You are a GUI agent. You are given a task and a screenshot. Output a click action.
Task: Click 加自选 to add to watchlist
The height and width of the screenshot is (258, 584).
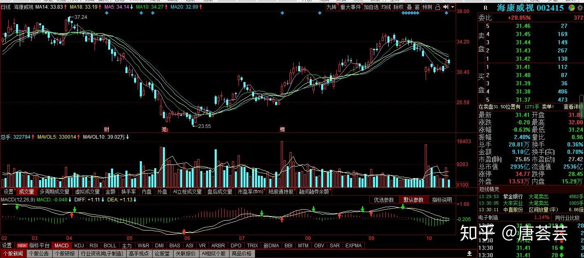(x=371, y=7)
